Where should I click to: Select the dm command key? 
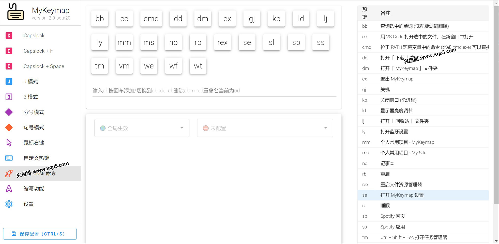pos(203,19)
